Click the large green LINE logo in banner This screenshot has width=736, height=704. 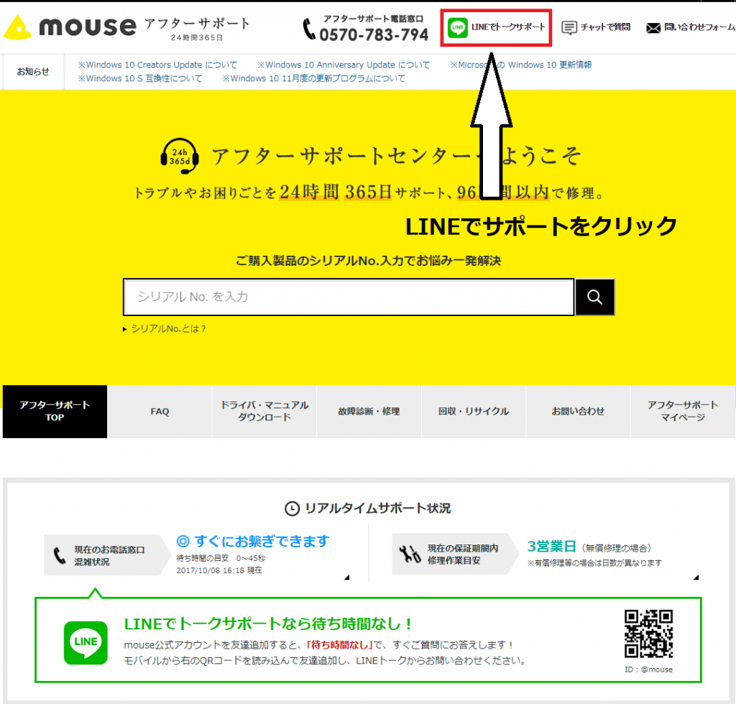pyautogui.click(x=86, y=642)
